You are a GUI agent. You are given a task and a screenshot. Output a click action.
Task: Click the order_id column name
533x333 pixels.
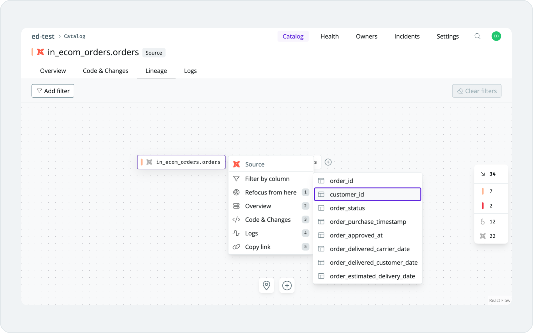pos(341,181)
